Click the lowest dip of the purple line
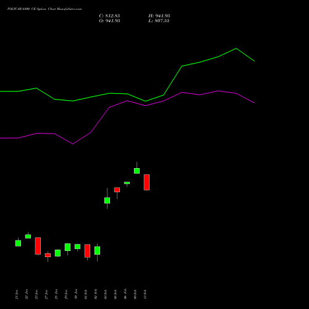Screen dimensions: 309x309 click(73, 144)
